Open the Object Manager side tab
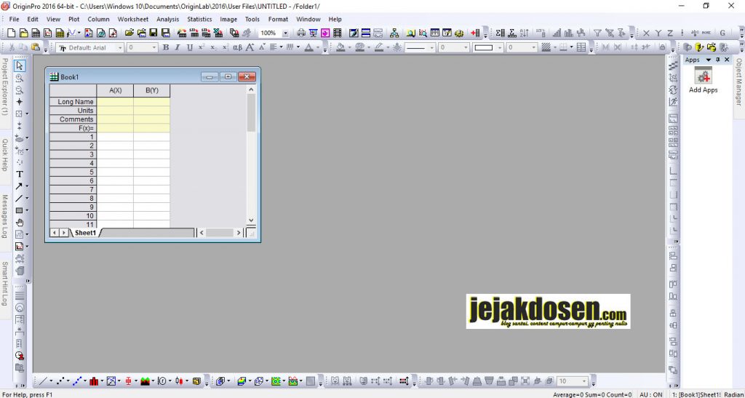The image size is (745, 398). tap(739, 82)
